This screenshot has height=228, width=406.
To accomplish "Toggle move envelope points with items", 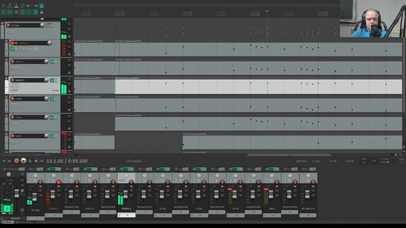I will coord(23,12).
